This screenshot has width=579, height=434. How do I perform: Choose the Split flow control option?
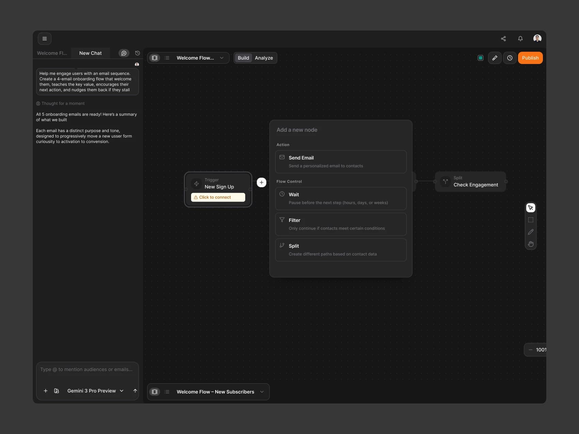341,250
